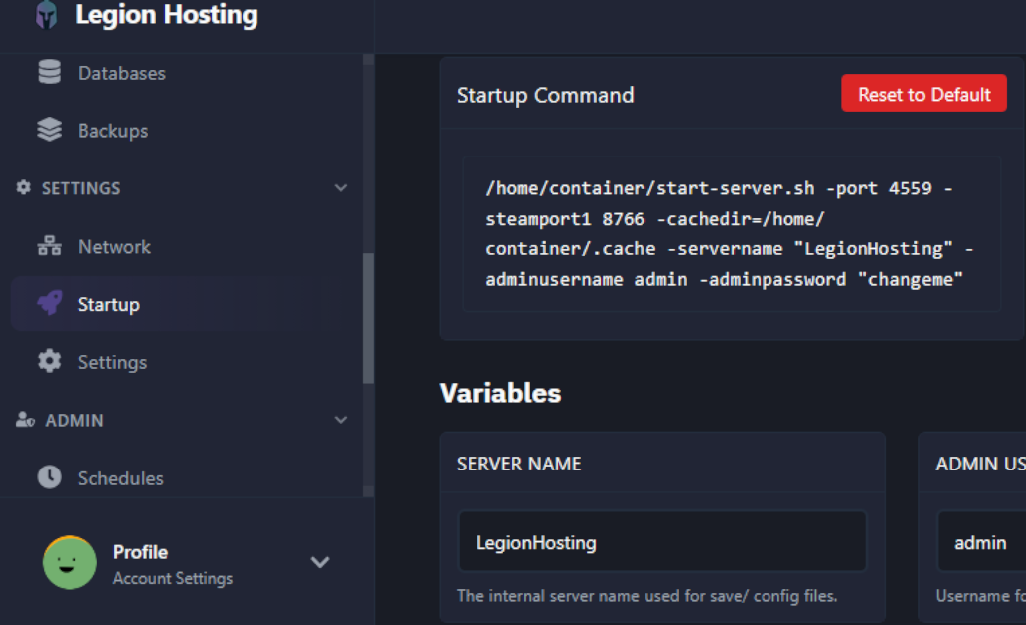The width and height of the screenshot is (1026, 625).
Task: Select the Settings cog icon in sidebar
Action: (50, 362)
